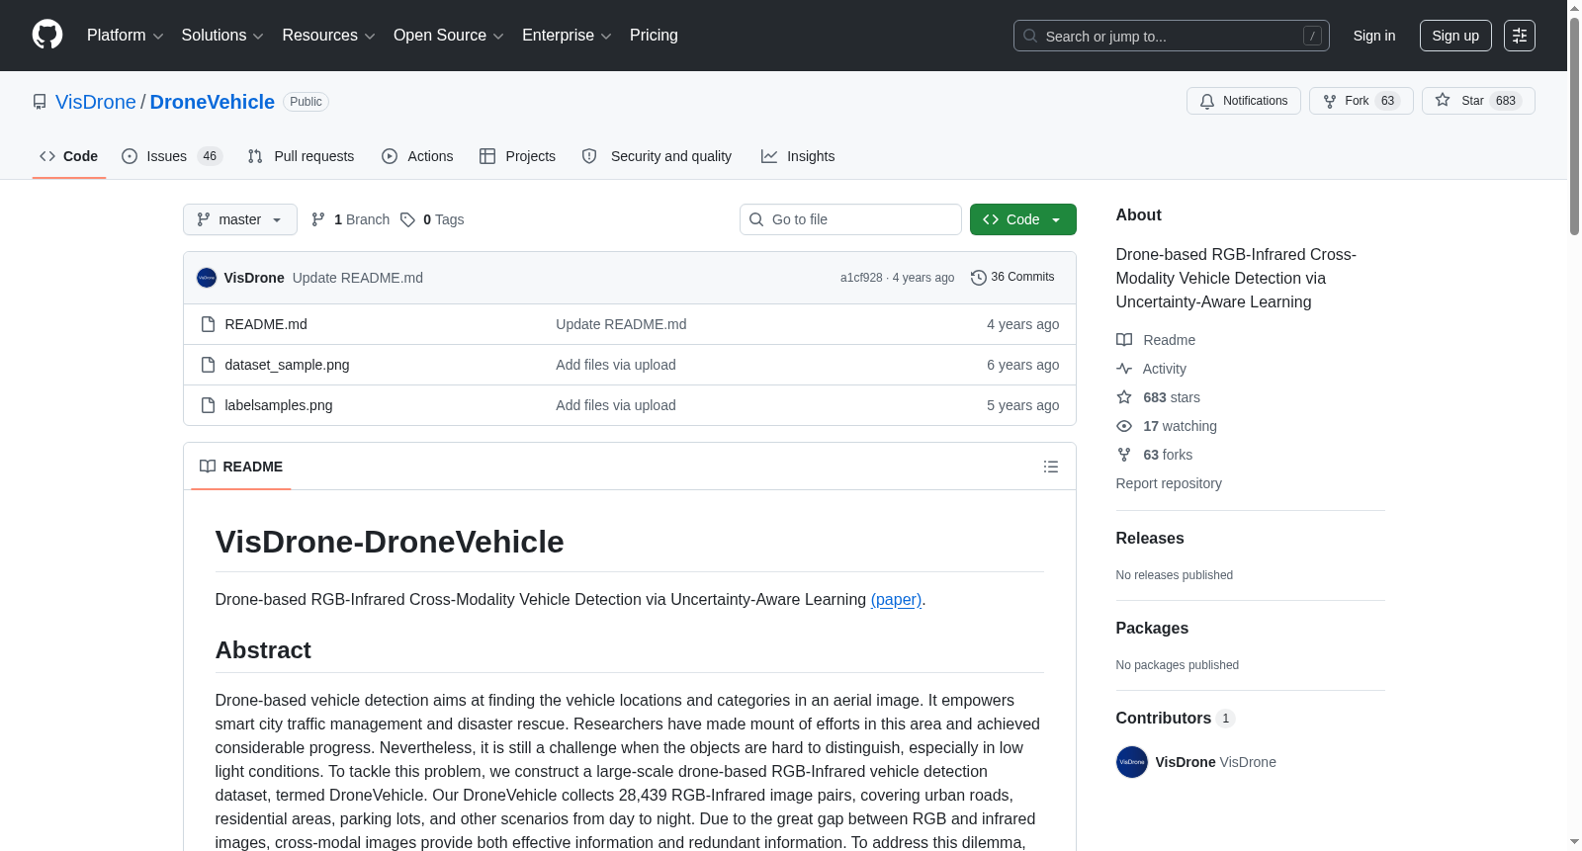Screen dimensions: 1582x851
Task: Click the 0 Tags link
Action: pyautogui.click(x=432, y=219)
